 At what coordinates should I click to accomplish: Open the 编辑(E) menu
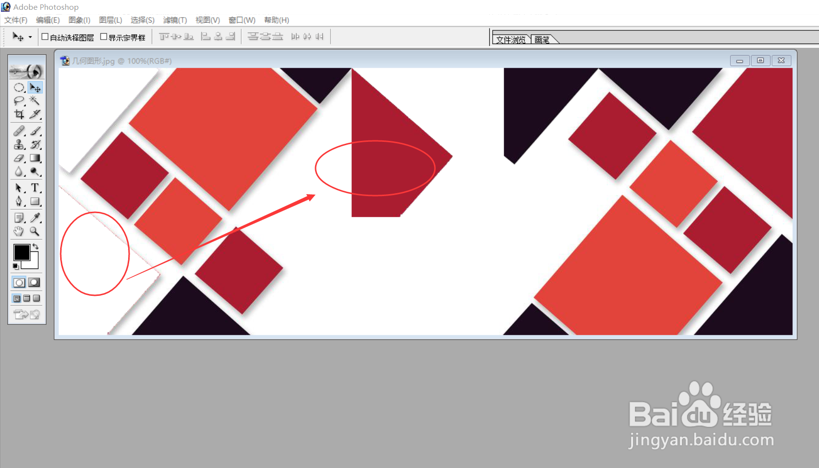[47, 20]
